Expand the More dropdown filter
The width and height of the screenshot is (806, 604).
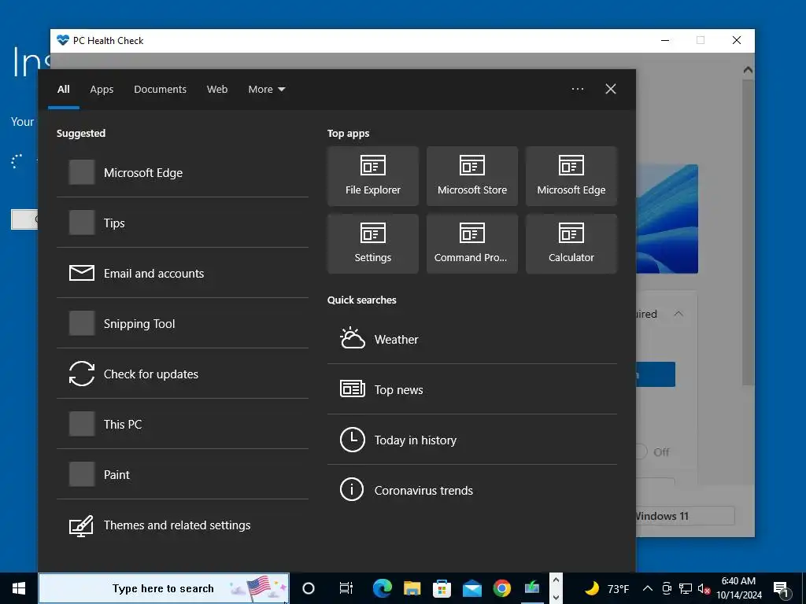[266, 90]
